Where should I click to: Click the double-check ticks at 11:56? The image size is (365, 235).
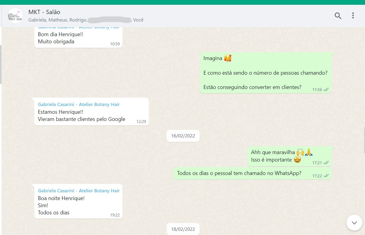(x=326, y=90)
